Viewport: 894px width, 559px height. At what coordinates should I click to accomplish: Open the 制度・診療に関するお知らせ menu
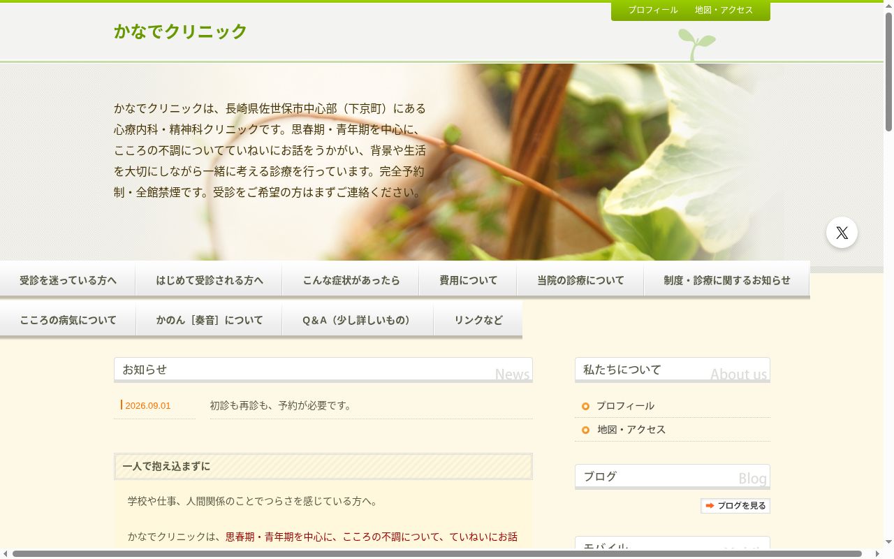click(x=727, y=280)
